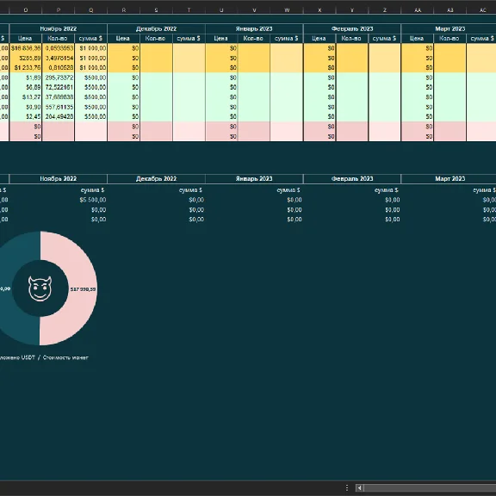Select the price cell $2,45
The image size is (496, 496).
coord(26,117)
